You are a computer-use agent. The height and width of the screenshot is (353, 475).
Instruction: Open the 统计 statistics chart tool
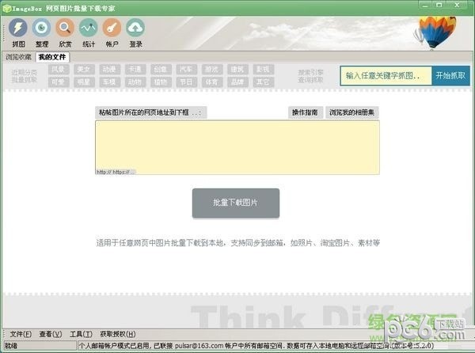89,32
